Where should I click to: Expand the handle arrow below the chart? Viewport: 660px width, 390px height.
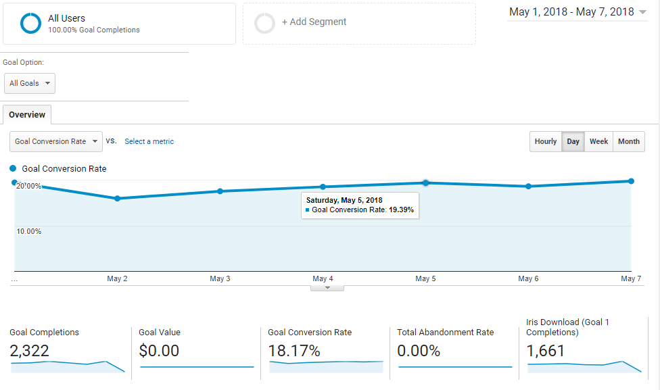tap(327, 288)
